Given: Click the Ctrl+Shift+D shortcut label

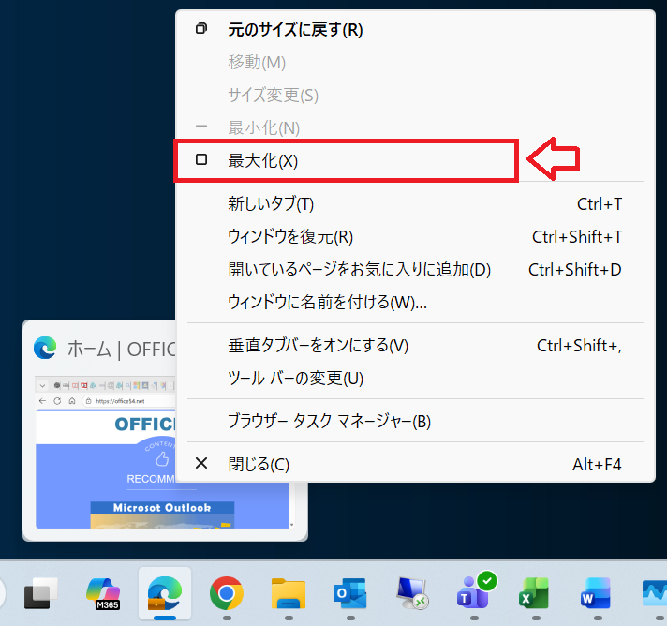Looking at the screenshot, I should tap(574, 269).
